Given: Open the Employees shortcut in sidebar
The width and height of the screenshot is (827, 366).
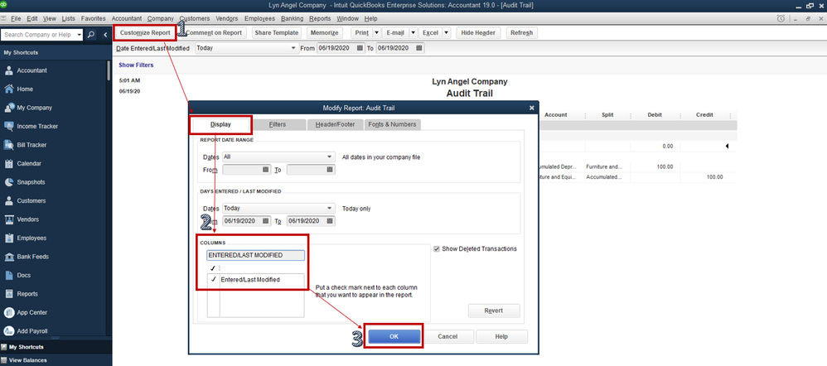Looking at the screenshot, I should click(9, 238).
